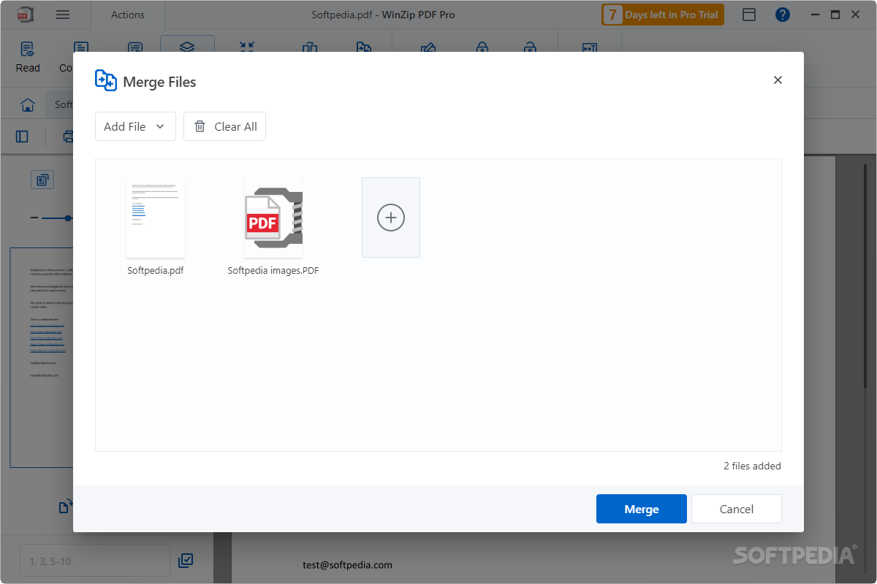877x584 pixels.
Task: Click the compress arrows toolbar icon
Action: click(x=247, y=47)
